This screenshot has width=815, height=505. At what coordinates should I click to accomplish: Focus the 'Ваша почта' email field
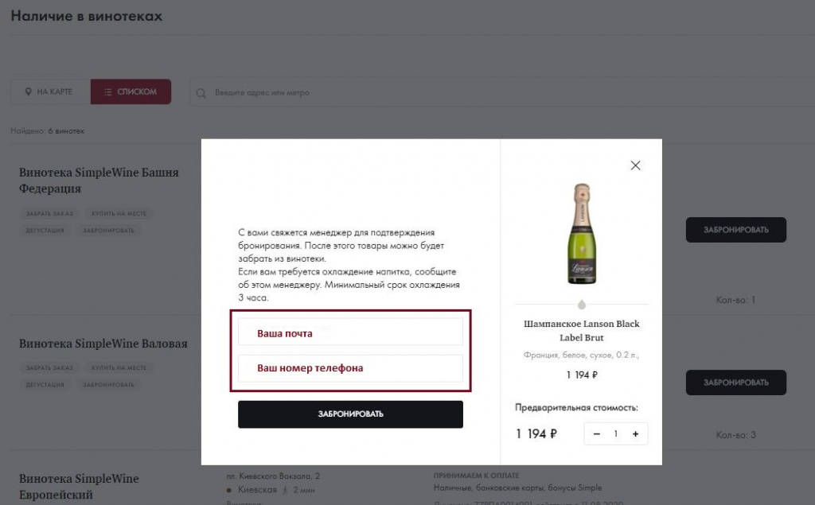[350, 333]
